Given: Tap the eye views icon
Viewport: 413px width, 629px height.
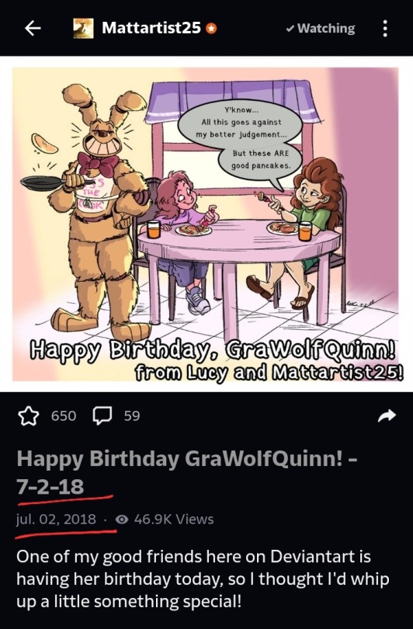Looking at the screenshot, I should click(122, 520).
